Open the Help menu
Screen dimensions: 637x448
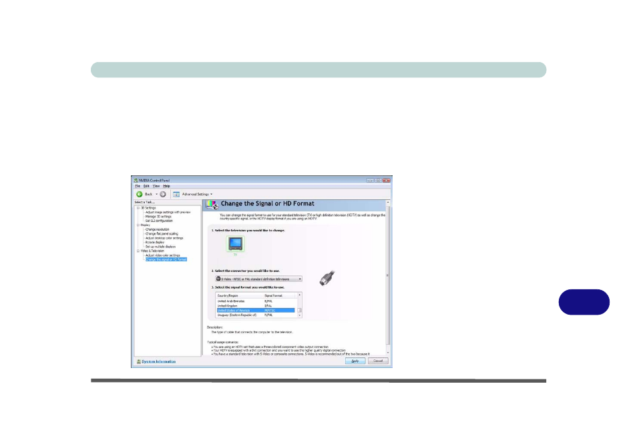click(x=166, y=186)
